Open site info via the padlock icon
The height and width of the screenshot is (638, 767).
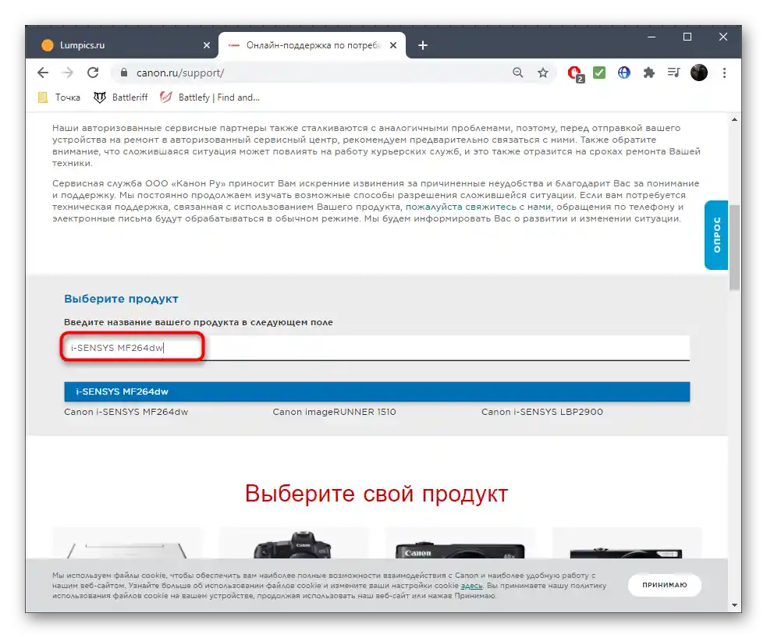click(x=124, y=73)
